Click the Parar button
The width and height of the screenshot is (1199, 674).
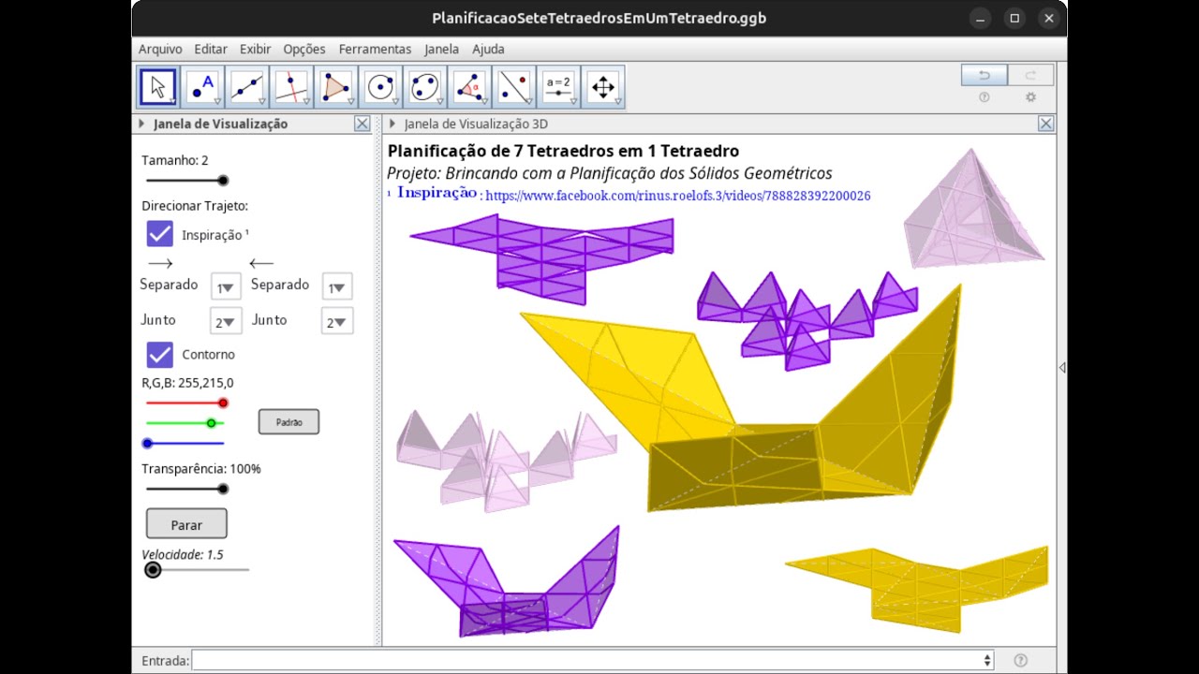(x=186, y=524)
